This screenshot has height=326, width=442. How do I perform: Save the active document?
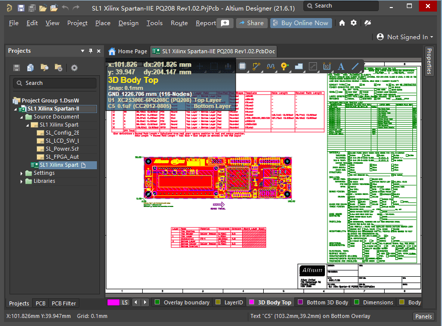[x=21, y=8]
